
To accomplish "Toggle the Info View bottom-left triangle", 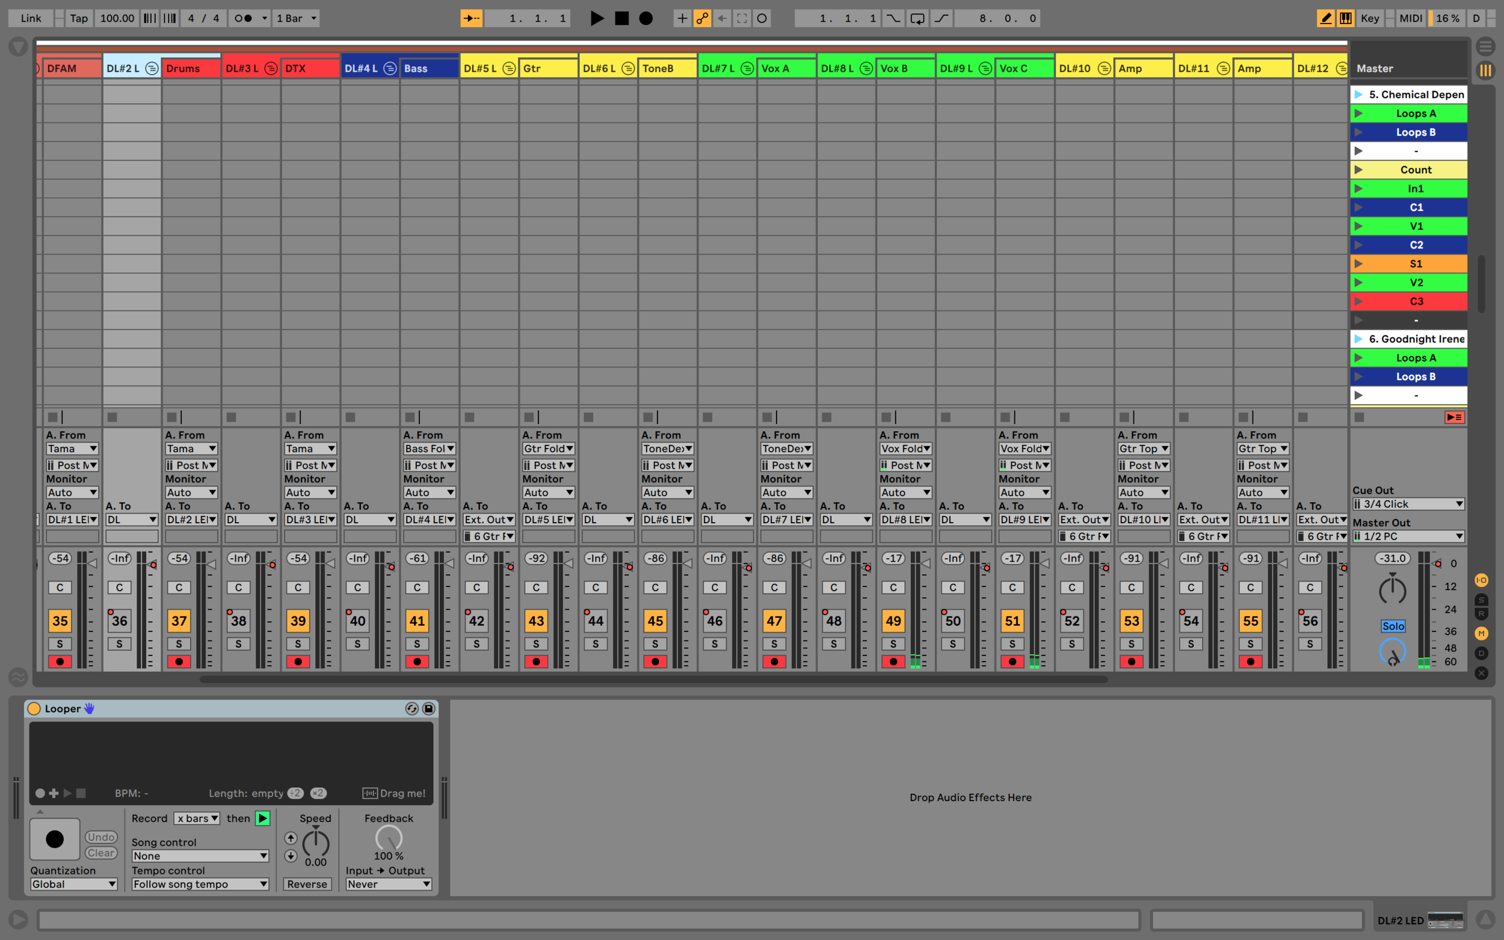I will (x=18, y=919).
